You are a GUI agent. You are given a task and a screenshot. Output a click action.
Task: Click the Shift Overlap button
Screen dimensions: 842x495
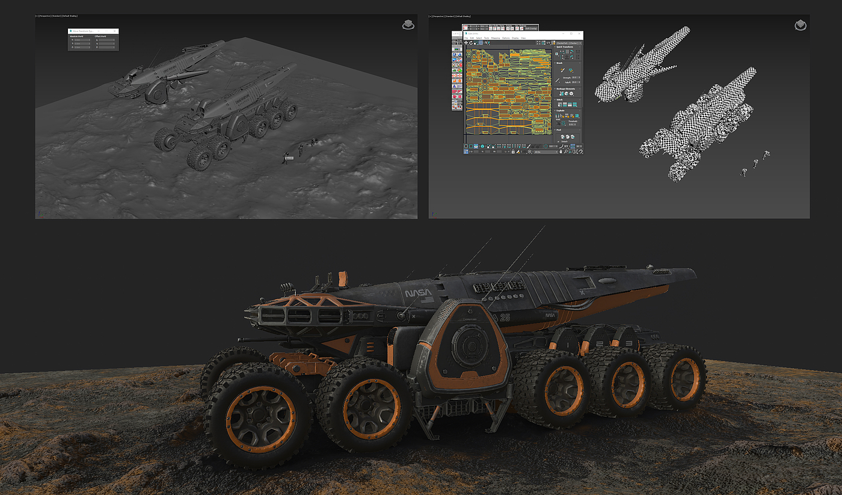click(530, 28)
